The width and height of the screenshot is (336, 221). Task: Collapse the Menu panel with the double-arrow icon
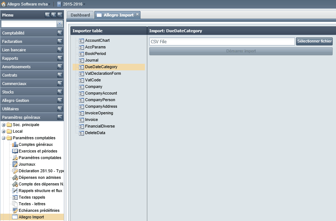pyautogui.click(x=47, y=15)
